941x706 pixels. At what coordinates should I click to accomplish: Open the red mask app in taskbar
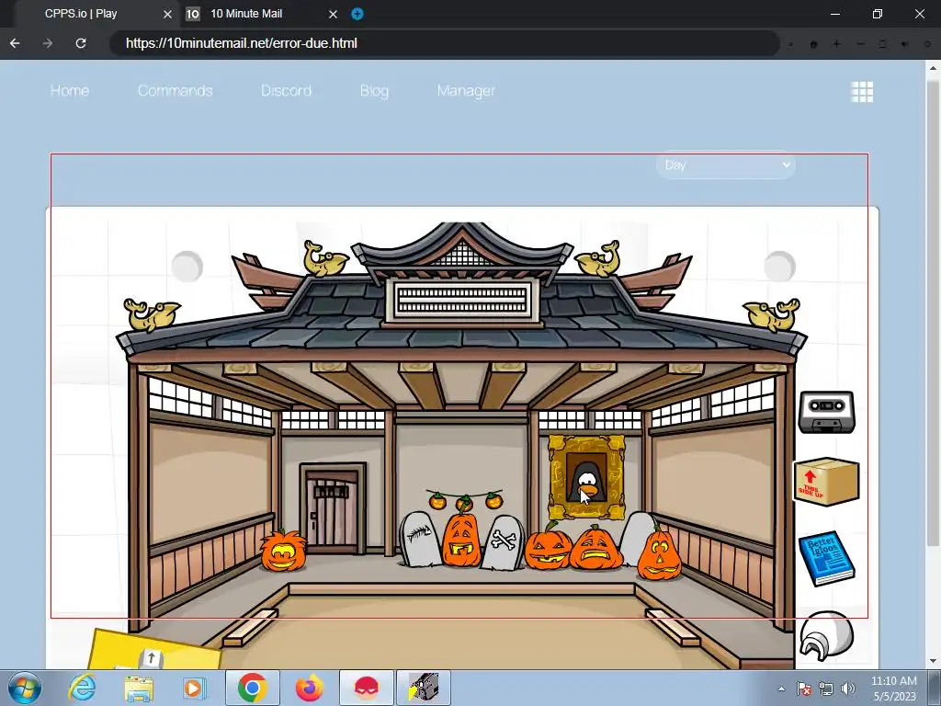(x=366, y=688)
